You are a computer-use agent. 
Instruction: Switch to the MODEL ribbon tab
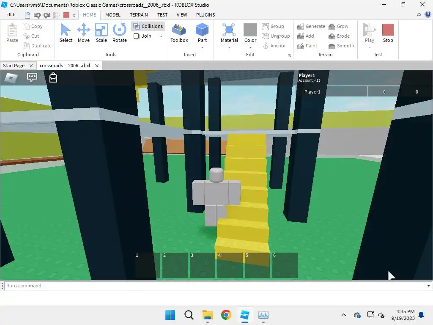[112, 15]
